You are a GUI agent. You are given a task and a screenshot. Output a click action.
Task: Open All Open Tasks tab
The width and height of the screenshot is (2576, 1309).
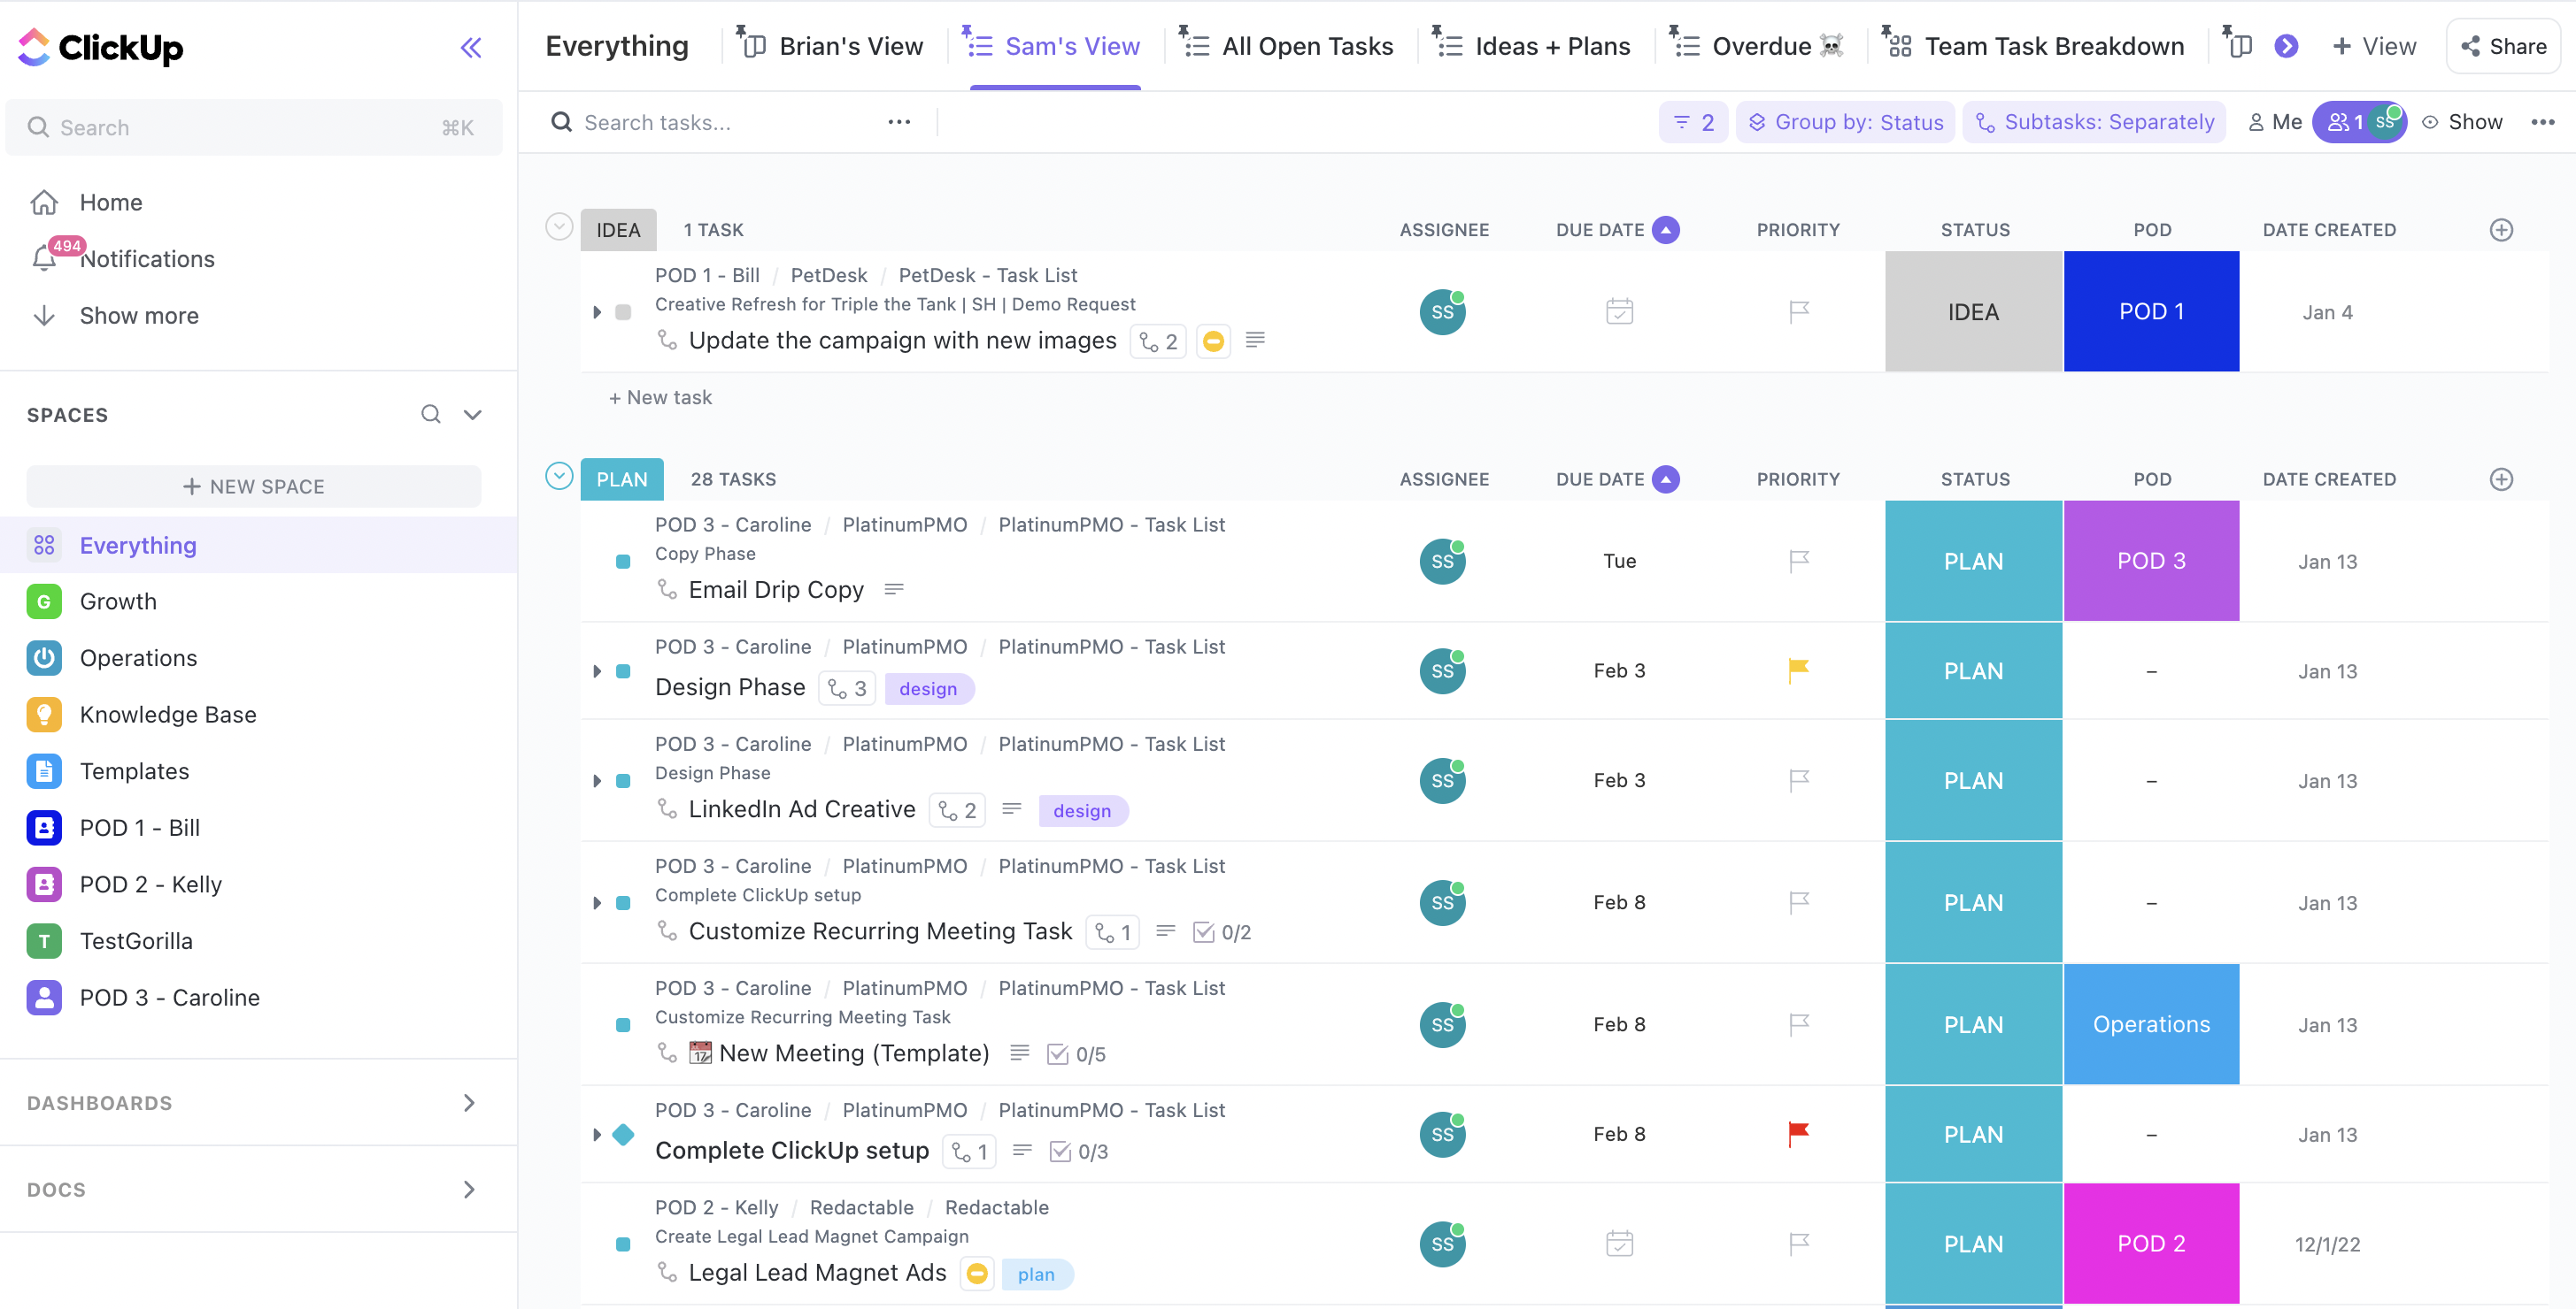[x=1285, y=46]
